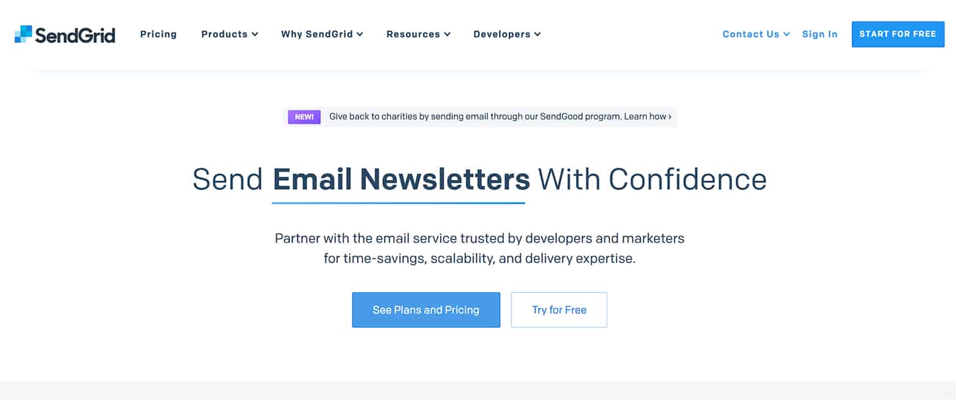Expand the Resources dropdown chevron
Image resolution: width=956 pixels, height=400 pixels.
coord(447,35)
